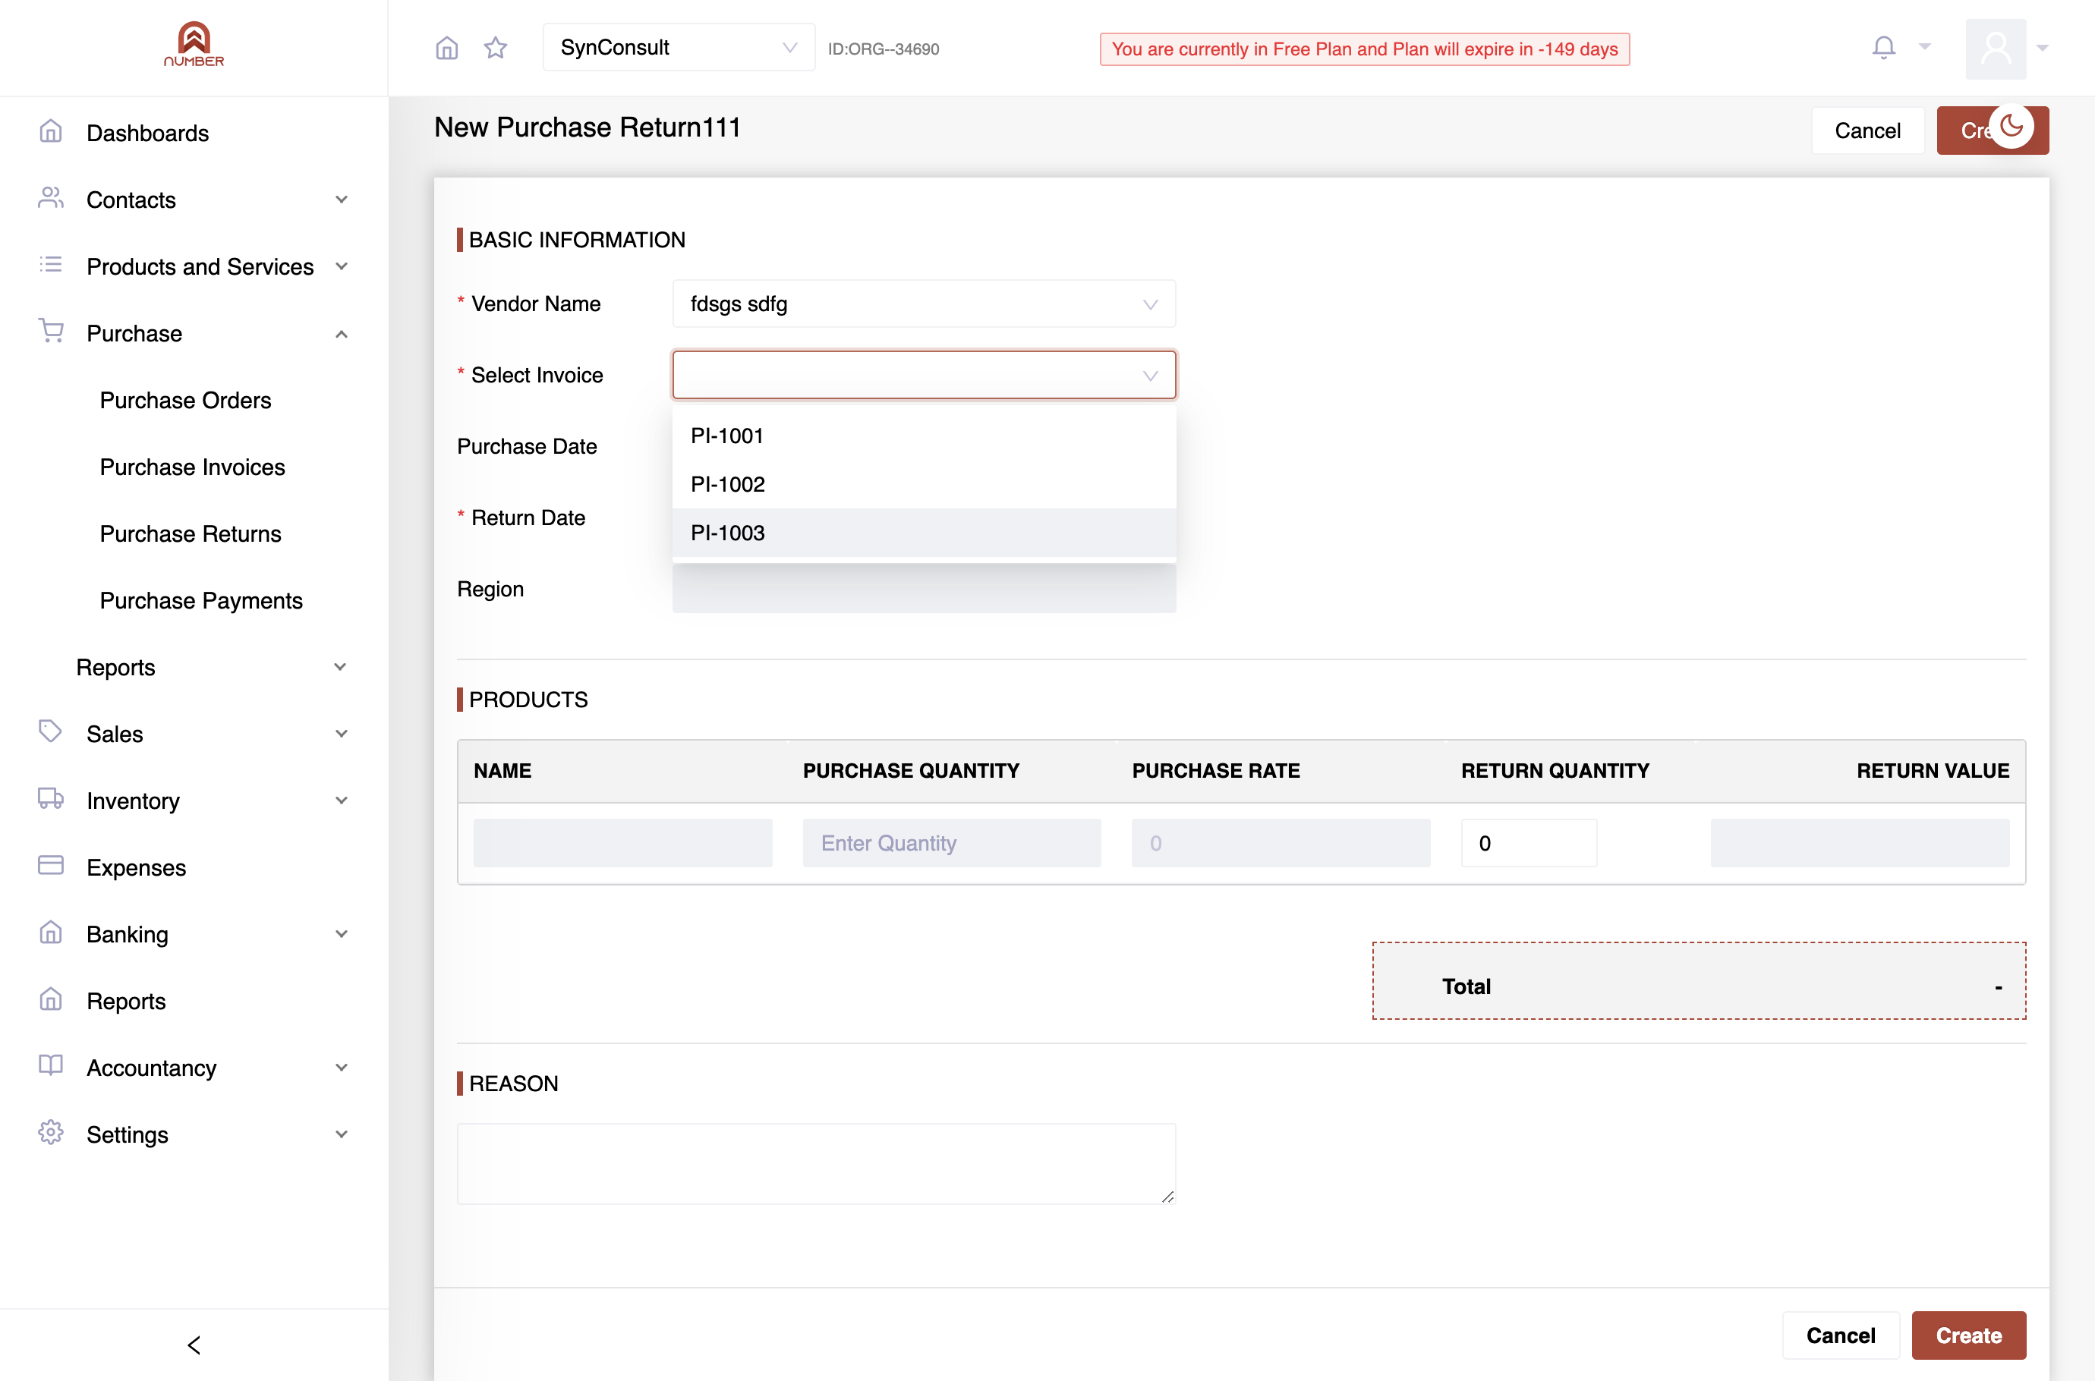Viewport: 2095px width, 1381px height.
Task: Open the SynConsult organization dropdown
Action: pos(679,48)
